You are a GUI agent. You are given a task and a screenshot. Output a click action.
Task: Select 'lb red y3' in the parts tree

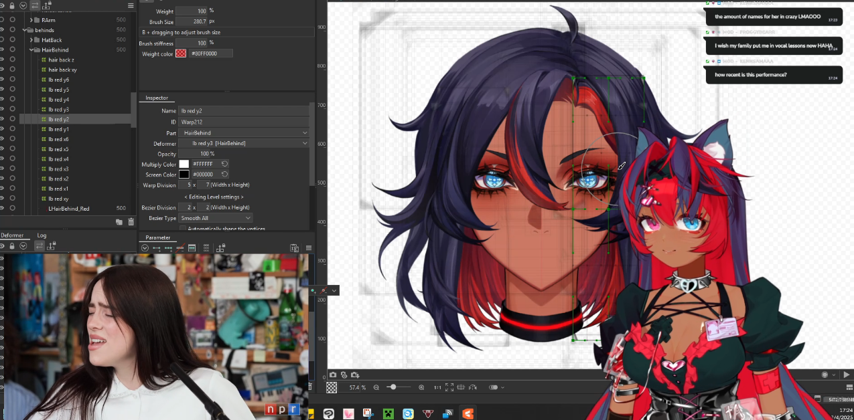click(58, 109)
